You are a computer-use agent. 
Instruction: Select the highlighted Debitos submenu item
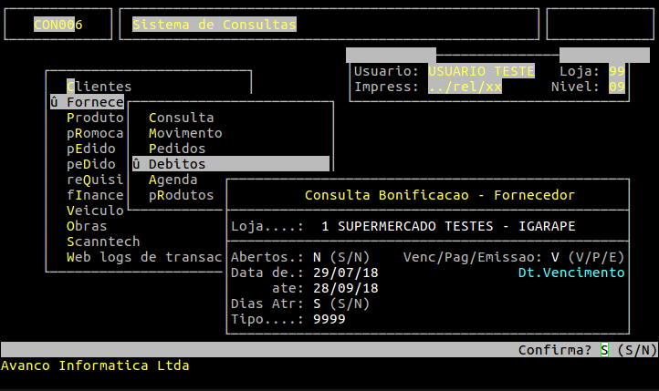coord(177,164)
